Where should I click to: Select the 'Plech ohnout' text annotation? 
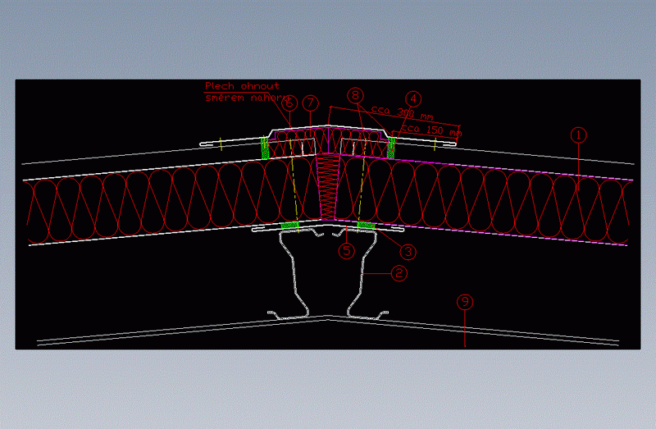click(x=242, y=86)
